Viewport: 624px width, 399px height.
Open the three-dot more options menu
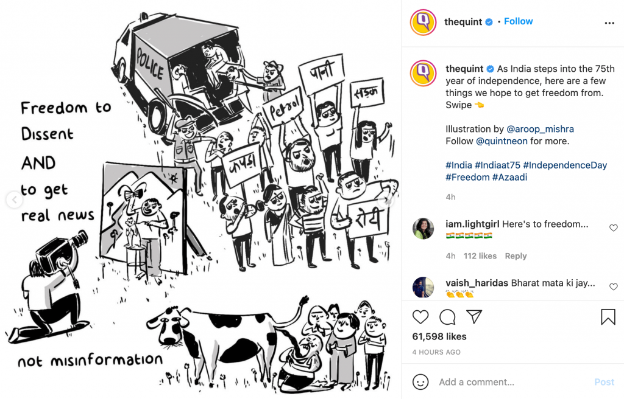pyautogui.click(x=609, y=23)
